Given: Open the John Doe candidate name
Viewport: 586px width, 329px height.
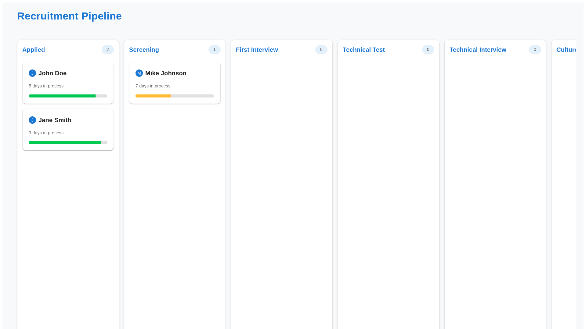Looking at the screenshot, I should [52, 73].
